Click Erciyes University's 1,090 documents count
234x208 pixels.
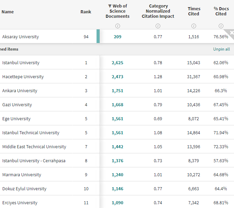tap(117, 203)
